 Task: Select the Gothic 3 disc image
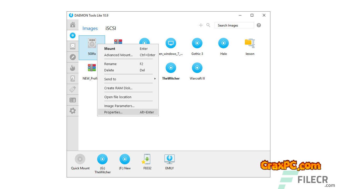click(x=197, y=43)
